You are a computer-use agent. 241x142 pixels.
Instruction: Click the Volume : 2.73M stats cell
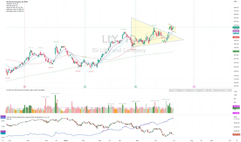tap(174, 90)
